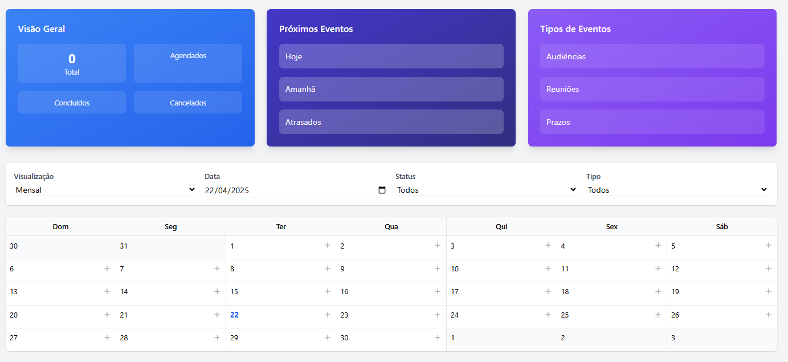Click the Cancelados overview card
Image resolution: width=788 pixels, height=362 pixels.
(x=188, y=103)
